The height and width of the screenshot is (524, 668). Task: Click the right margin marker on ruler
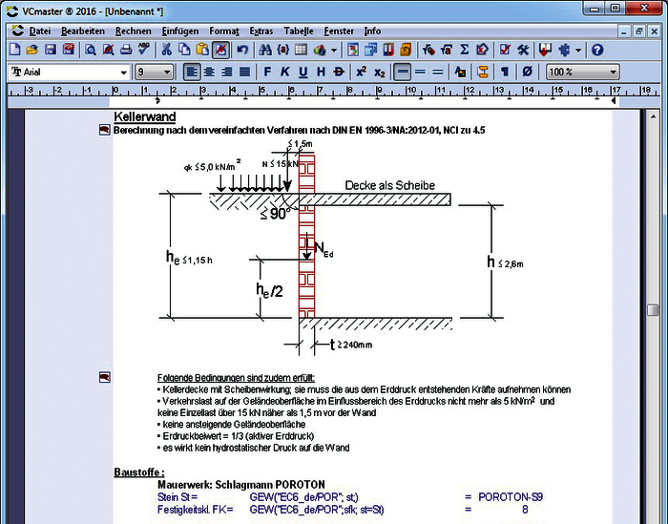click(613, 100)
